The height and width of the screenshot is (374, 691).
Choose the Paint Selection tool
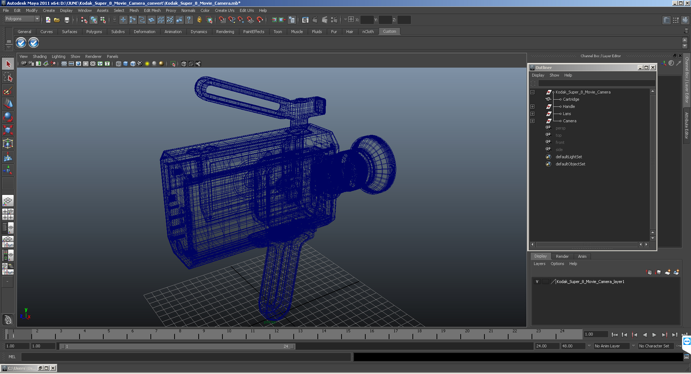pyautogui.click(x=8, y=91)
